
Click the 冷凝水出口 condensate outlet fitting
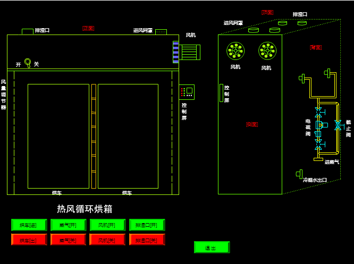pos(299,174)
